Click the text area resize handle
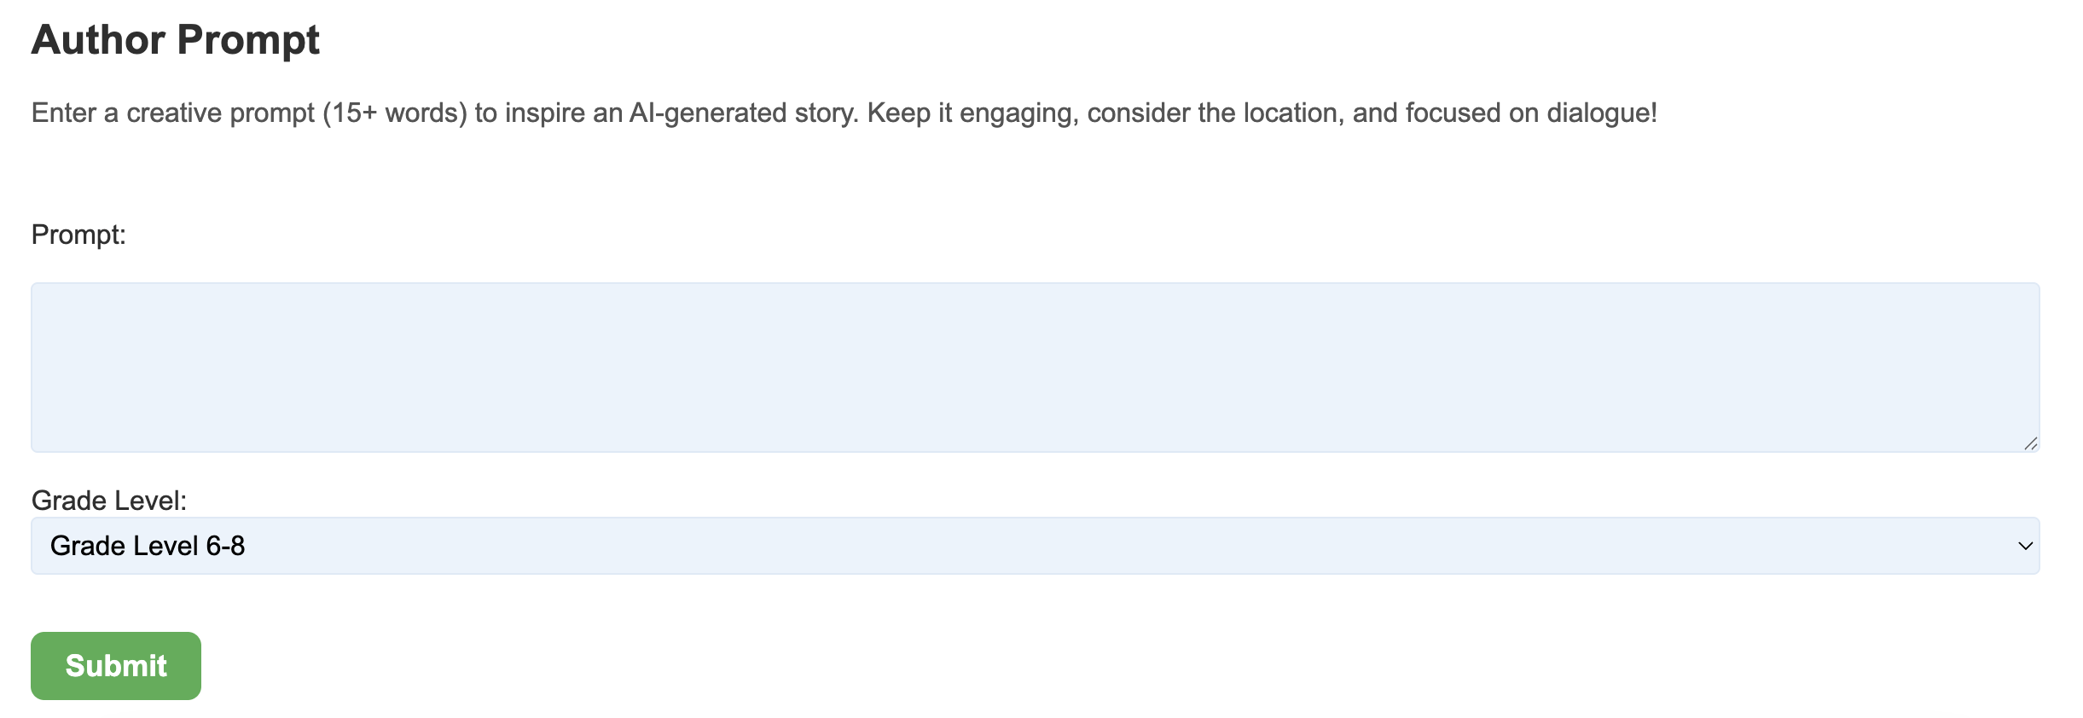The height and width of the screenshot is (718, 2083). point(2030,443)
